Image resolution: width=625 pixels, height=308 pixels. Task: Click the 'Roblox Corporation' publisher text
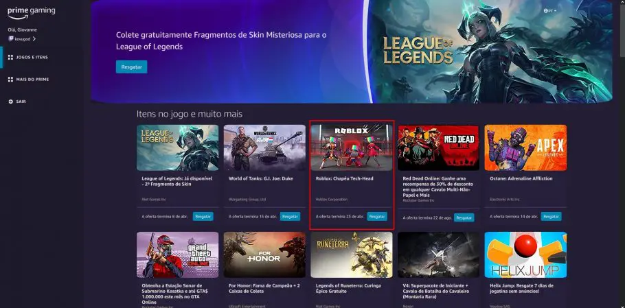(331, 200)
